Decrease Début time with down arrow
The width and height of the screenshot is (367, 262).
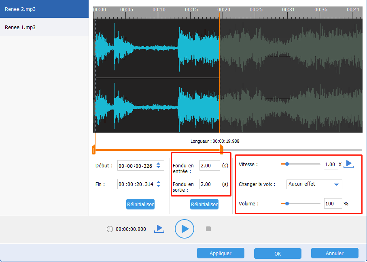pyautogui.click(x=159, y=167)
